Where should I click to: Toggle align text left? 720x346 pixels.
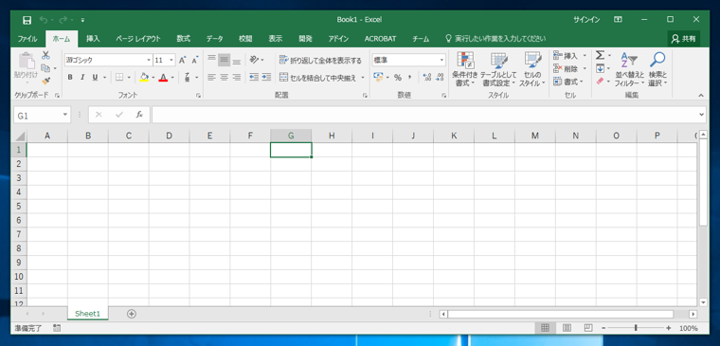(211, 77)
